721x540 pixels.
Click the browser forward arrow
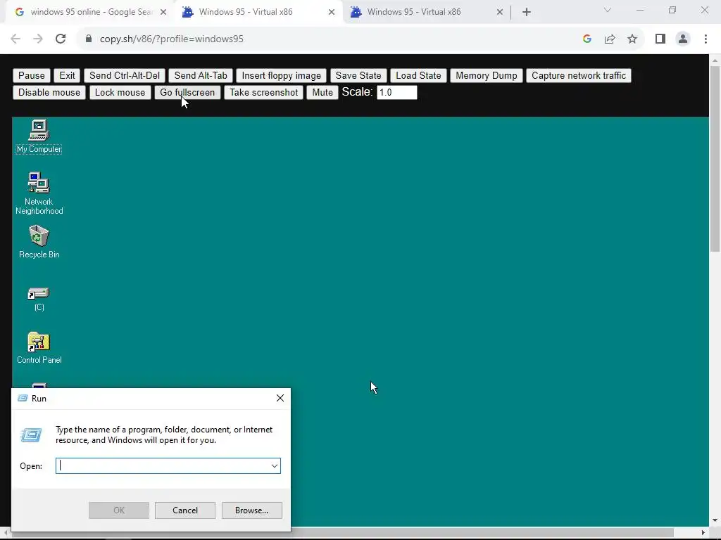[x=38, y=39]
